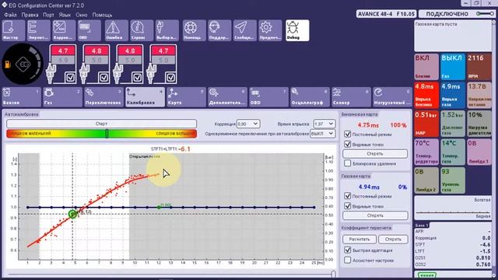This screenshot has height=280, width=498.
Task: Click Стереть next to Расчитать
Action: (393, 239)
